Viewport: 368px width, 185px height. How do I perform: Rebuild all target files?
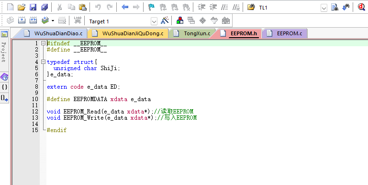click(x=33, y=21)
